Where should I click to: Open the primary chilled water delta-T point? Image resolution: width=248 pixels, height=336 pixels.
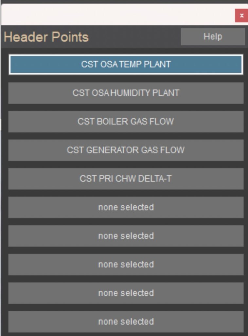tap(126, 178)
